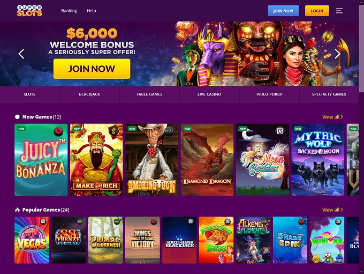Viewport: 364px width, 274px height.
Task: Click the Popular Games flame icon
Action: pos(17,210)
